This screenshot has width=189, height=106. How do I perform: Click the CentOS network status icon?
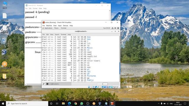point(113,28)
